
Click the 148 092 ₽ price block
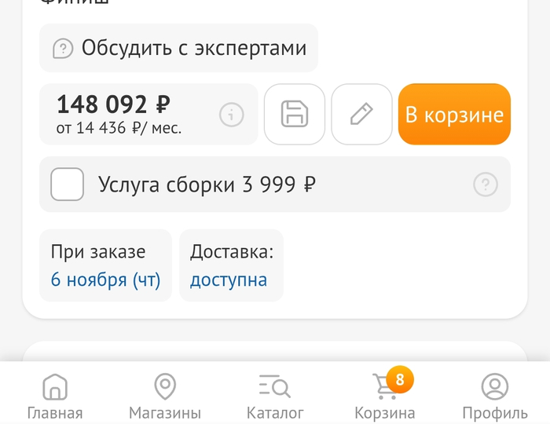coord(148,114)
